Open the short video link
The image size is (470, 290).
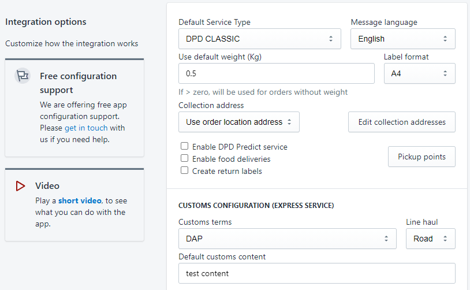pos(80,200)
